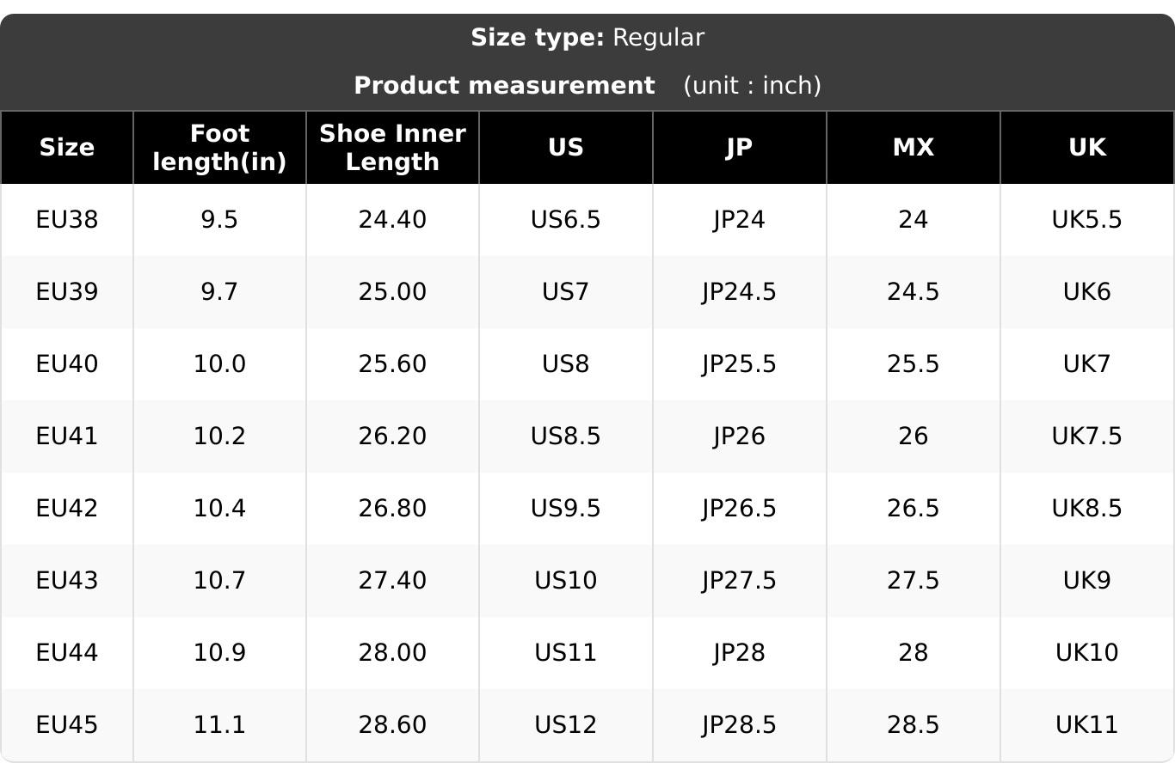Screen dimensions: 1175x763
Task: Select the EU38 size cell
Action: coord(67,220)
